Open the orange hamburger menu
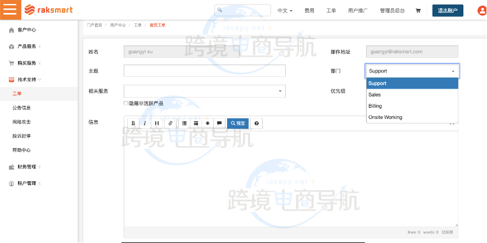The width and height of the screenshot is (487, 243). 10,10
